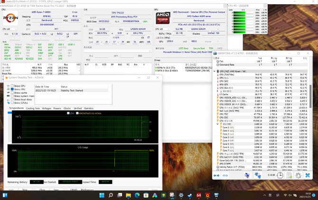Open the CPU #0 selector dropdown
This screenshot has width=318, height=200.
tap(9, 29)
